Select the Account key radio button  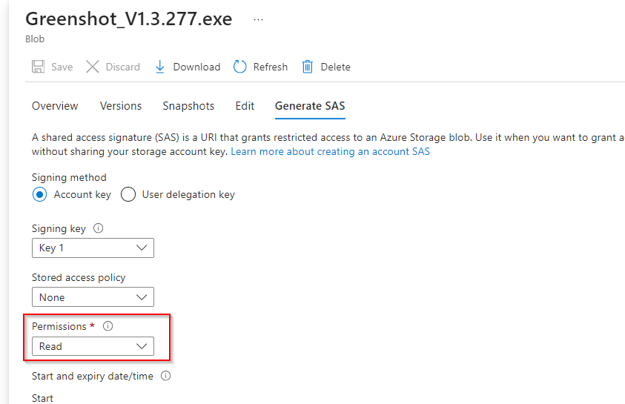point(39,195)
